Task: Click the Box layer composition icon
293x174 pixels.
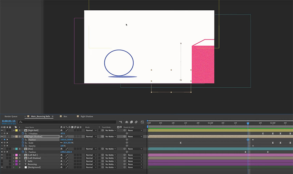Action: point(26,149)
